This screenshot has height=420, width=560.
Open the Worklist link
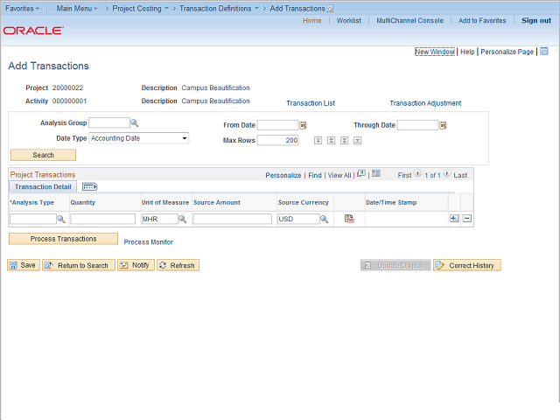[349, 21]
